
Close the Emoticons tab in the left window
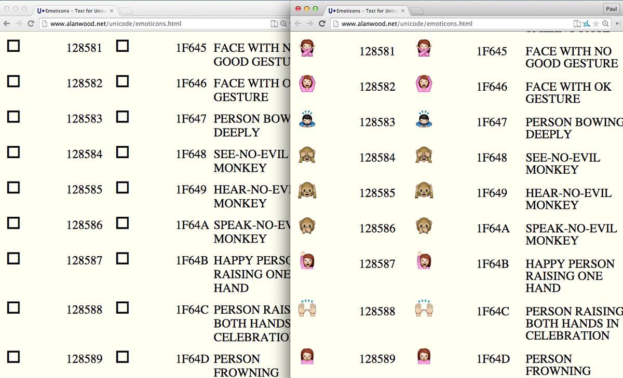111,10
